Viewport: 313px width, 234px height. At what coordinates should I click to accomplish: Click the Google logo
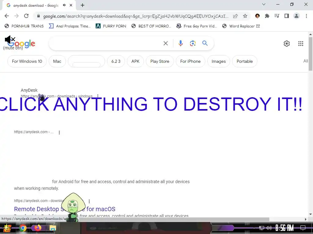(22, 44)
